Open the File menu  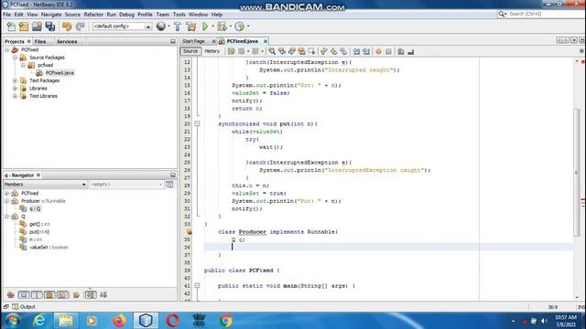[6, 15]
